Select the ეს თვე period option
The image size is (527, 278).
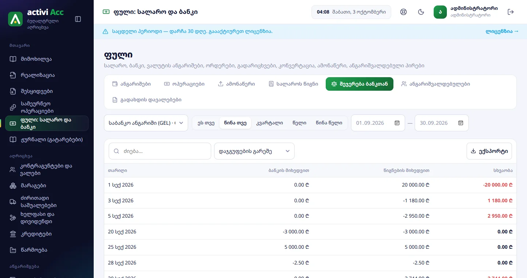pyautogui.click(x=206, y=123)
